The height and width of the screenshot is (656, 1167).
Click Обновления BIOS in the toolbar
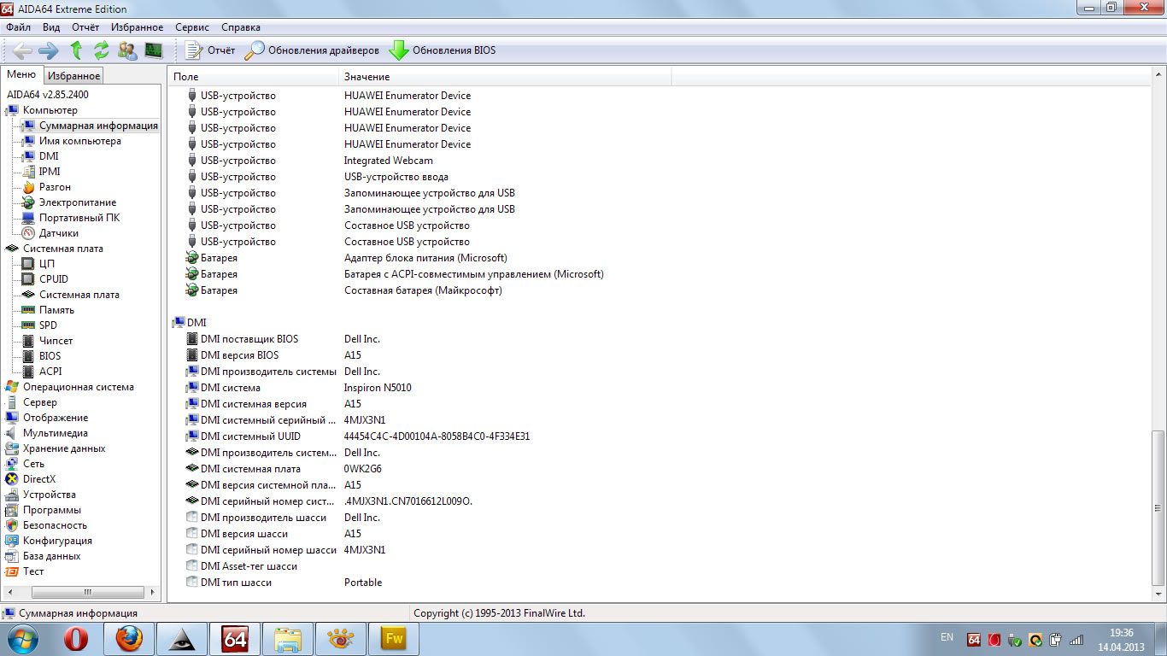coord(443,50)
